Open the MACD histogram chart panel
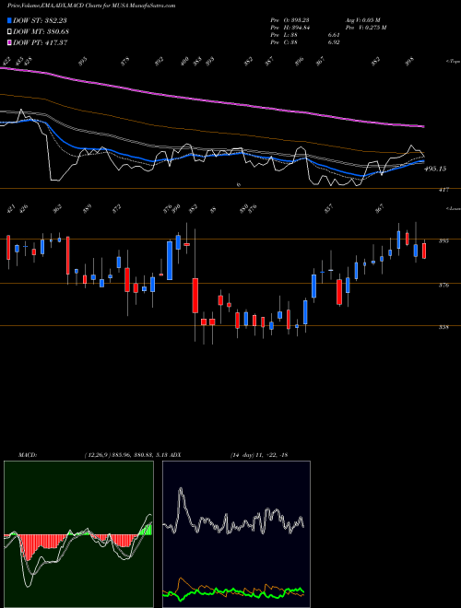 (78, 534)
